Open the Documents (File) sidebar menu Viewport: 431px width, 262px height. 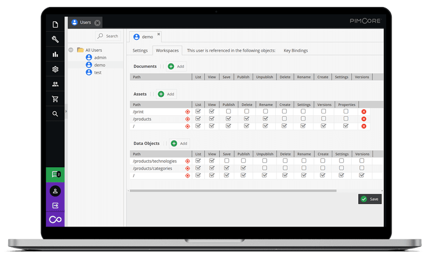pos(55,25)
